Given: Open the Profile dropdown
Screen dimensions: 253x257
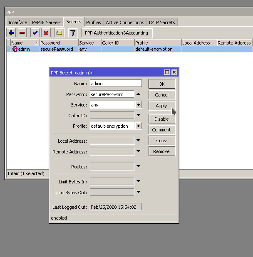Looking at the screenshot, I should (139, 126).
